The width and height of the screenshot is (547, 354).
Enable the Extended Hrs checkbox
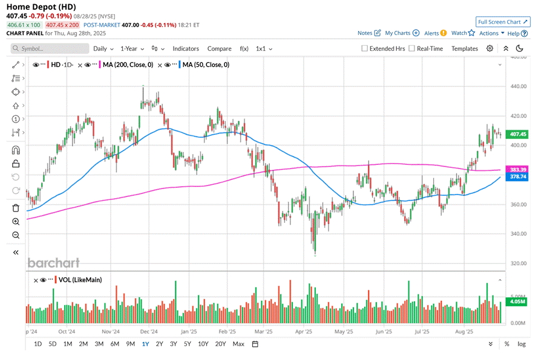[x=364, y=48]
